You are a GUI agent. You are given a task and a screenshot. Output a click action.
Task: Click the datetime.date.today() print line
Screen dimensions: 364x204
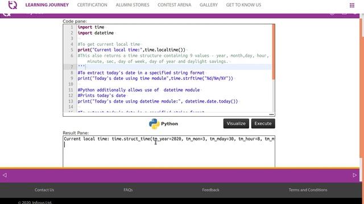tap(158, 101)
